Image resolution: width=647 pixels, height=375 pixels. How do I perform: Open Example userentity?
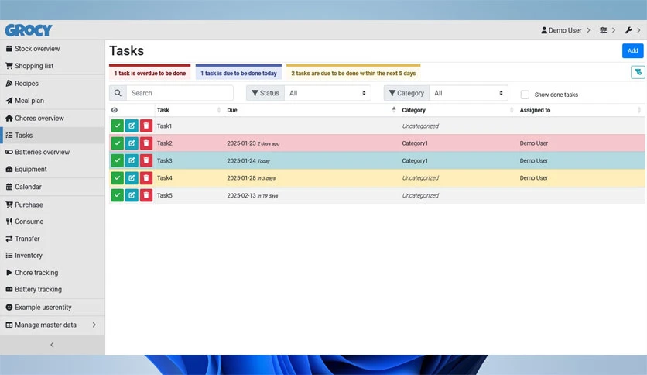click(53, 308)
